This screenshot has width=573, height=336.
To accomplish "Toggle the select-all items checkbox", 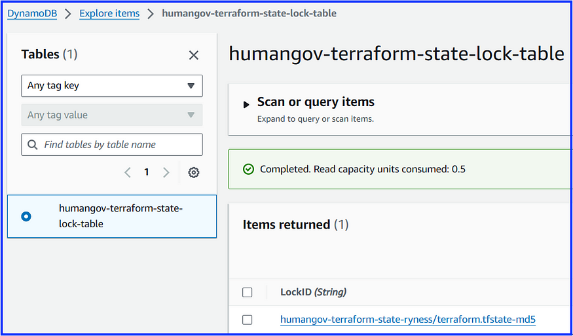I will (x=248, y=293).
